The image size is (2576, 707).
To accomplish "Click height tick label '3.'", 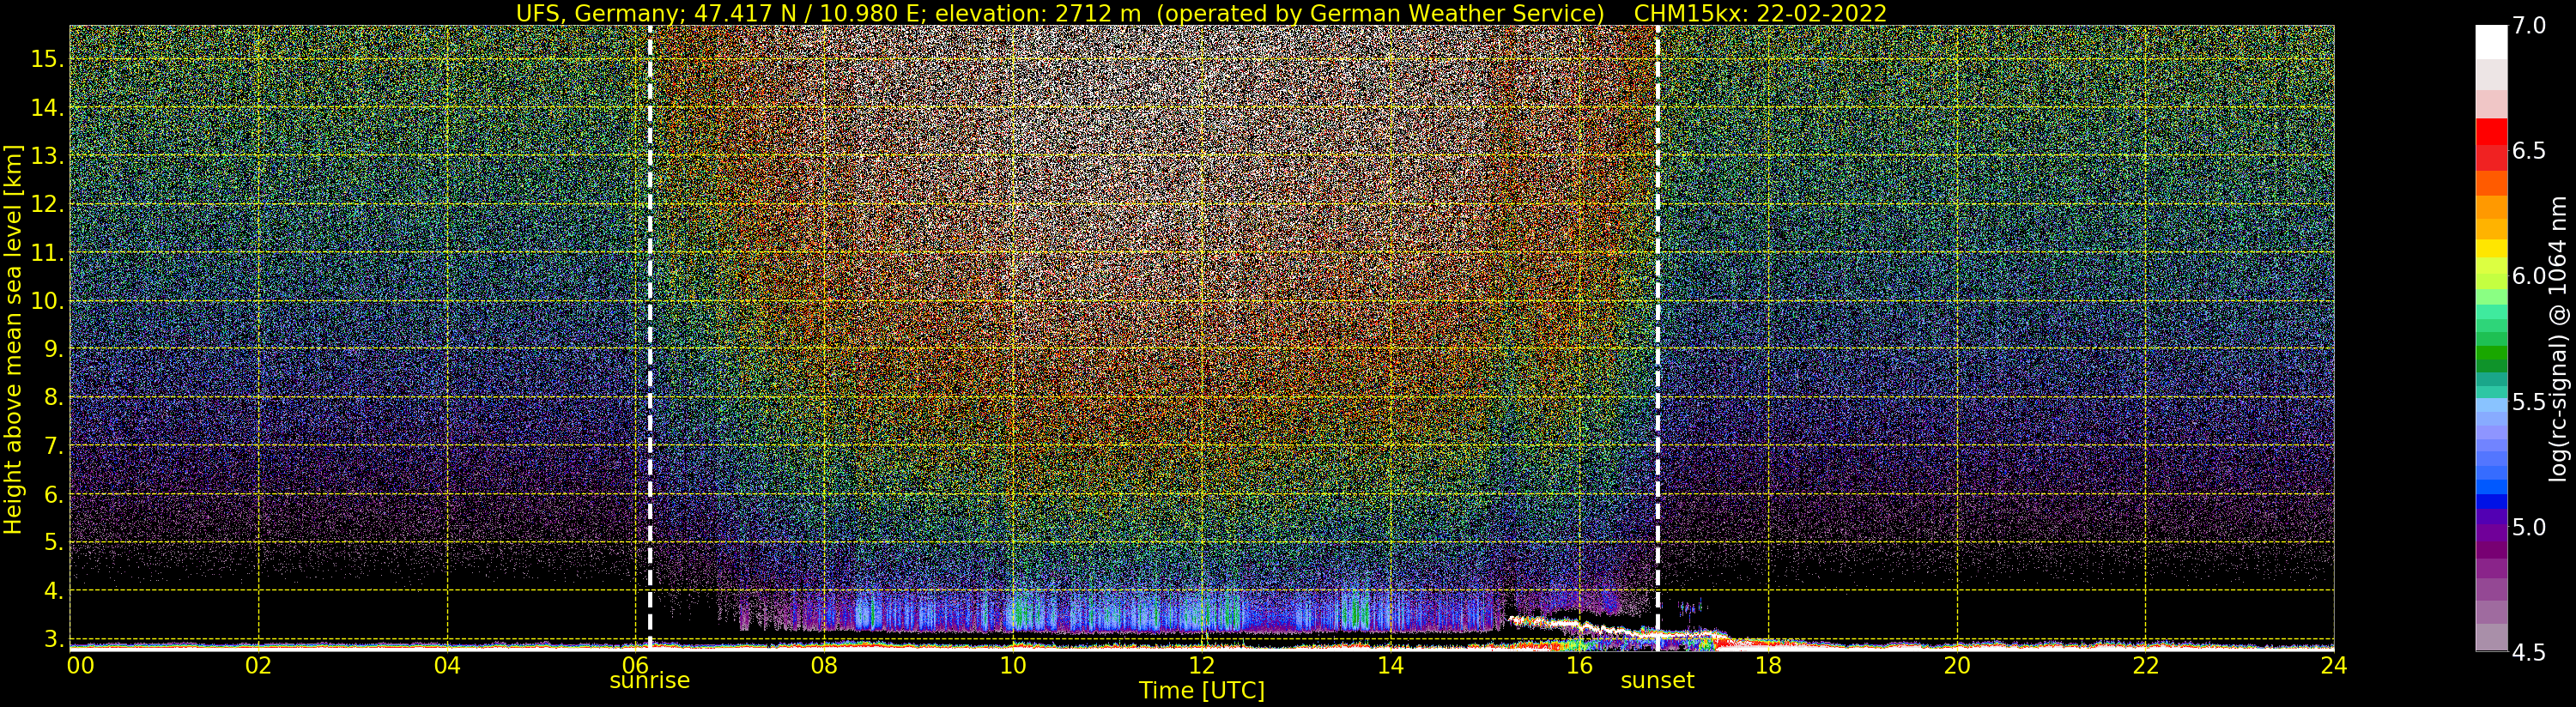I will point(53,638).
